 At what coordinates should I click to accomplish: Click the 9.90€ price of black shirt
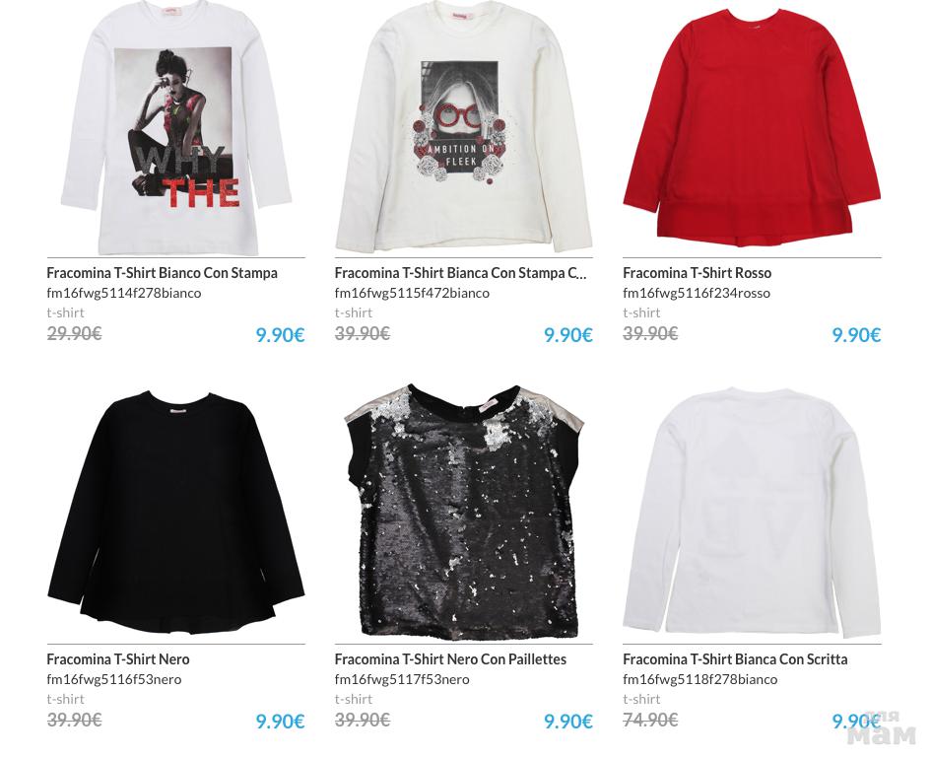point(280,722)
